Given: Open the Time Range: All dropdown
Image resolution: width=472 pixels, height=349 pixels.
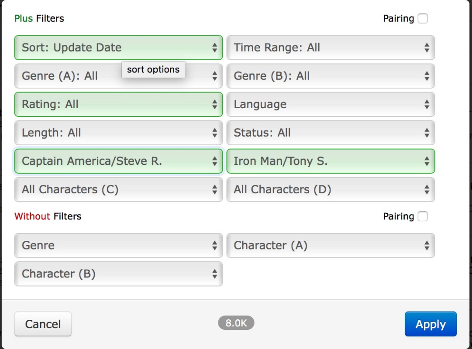Looking at the screenshot, I should pos(331,48).
